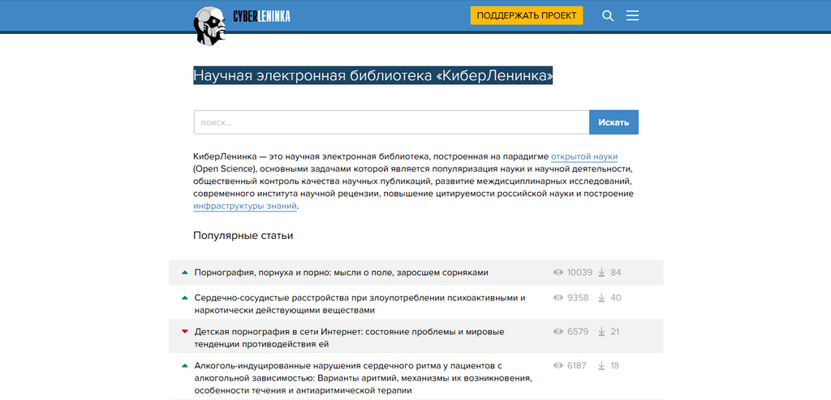Click green up arrow beside Алкоголь-индуцированные article
Screen dimensions: 831x400
[185, 366]
